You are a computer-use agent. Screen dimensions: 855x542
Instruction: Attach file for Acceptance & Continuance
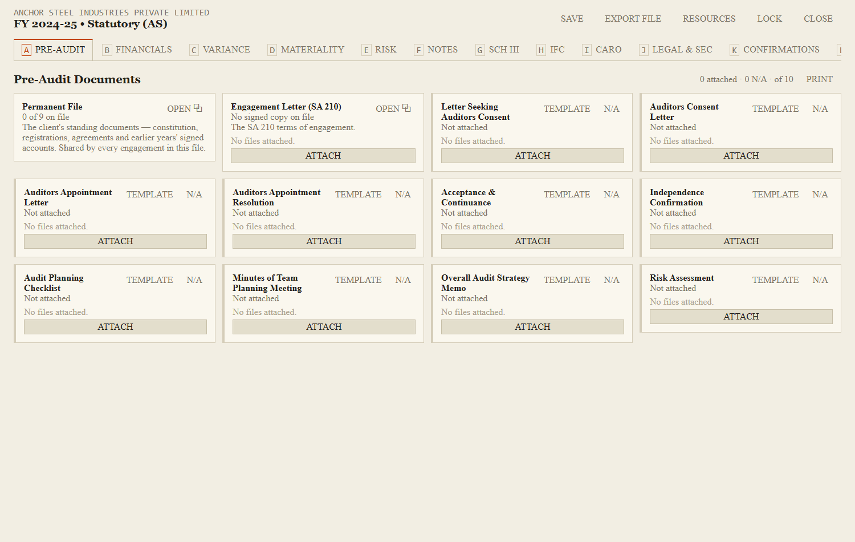point(532,241)
